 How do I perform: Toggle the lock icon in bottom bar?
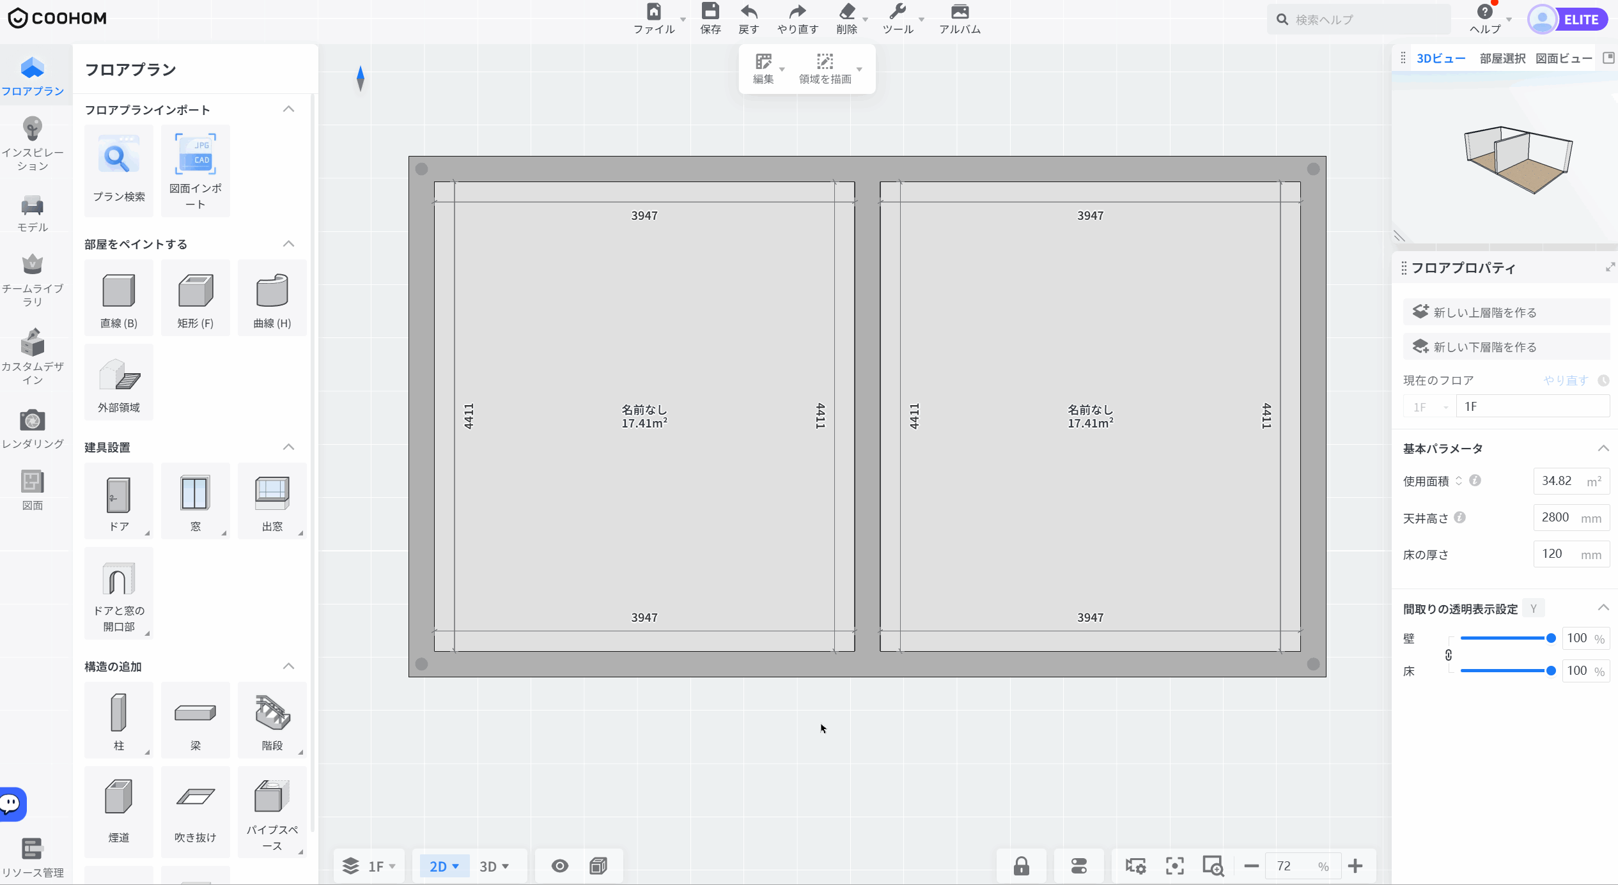[1022, 866]
